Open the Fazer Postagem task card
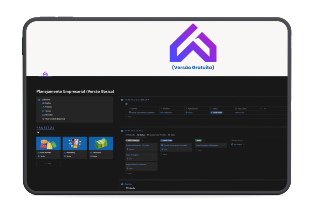This screenshot has width=326, height=217. [x=141, y=157]
